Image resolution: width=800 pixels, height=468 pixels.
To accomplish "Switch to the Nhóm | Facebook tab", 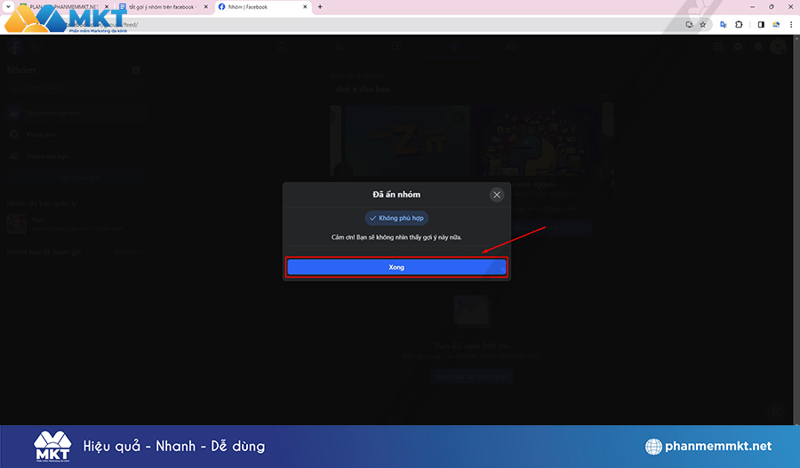I will point(258,6).
